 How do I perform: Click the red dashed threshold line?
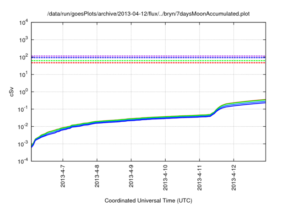pos(148,63)
